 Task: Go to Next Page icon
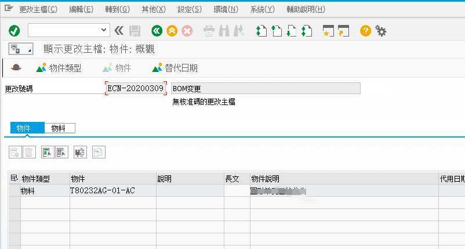[292, 31]
